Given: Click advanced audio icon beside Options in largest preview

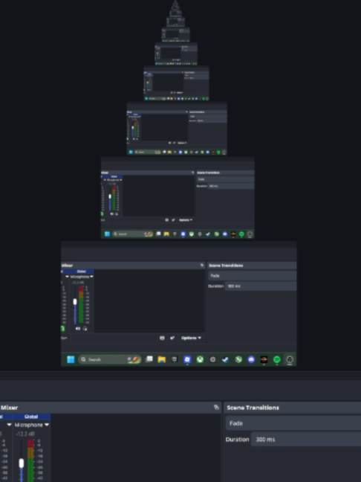Looking at the screenshot, I should point(172,338).
